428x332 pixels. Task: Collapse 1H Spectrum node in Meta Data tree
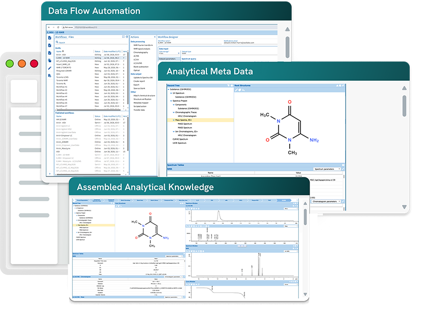coord(171,93)
